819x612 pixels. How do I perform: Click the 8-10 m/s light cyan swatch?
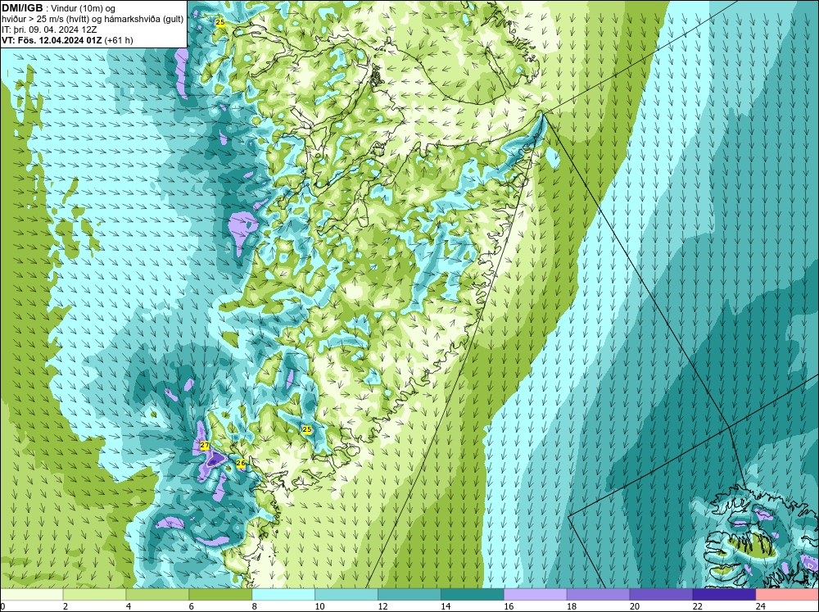(x=283, y=594)
